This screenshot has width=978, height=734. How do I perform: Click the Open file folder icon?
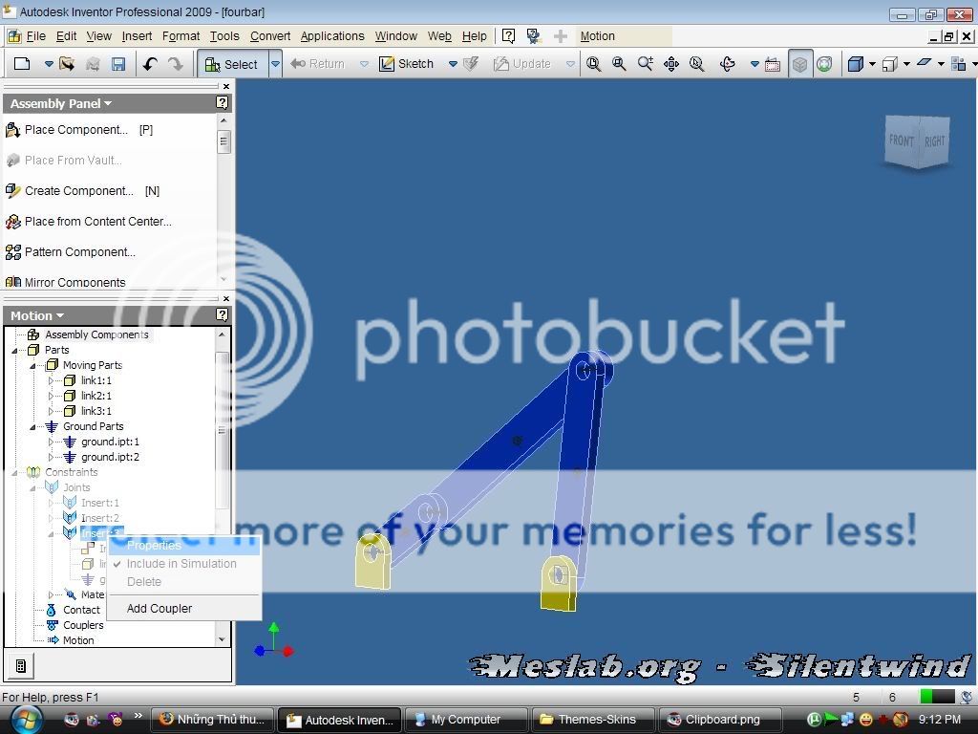click(67, 64)
